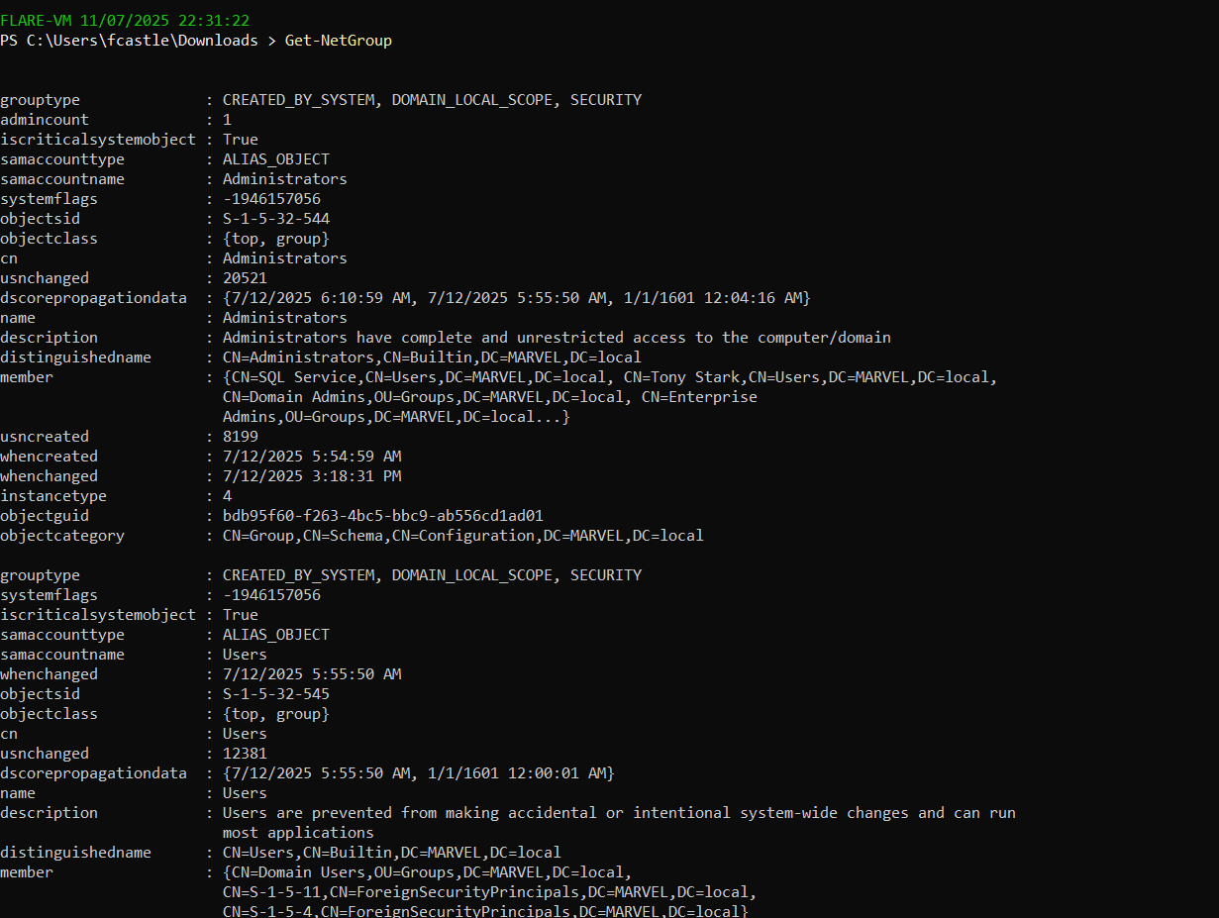Click the 'whencreated' property label

pos(50,457)
